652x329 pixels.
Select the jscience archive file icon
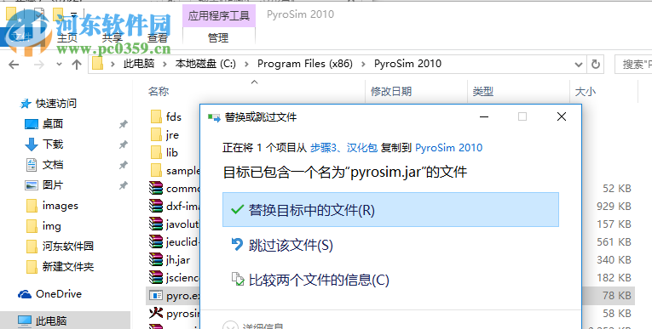point(156,277)
